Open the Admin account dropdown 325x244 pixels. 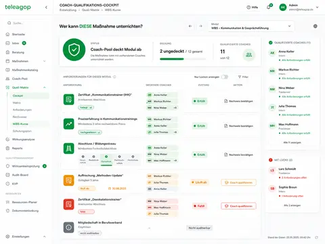point(299,7)
